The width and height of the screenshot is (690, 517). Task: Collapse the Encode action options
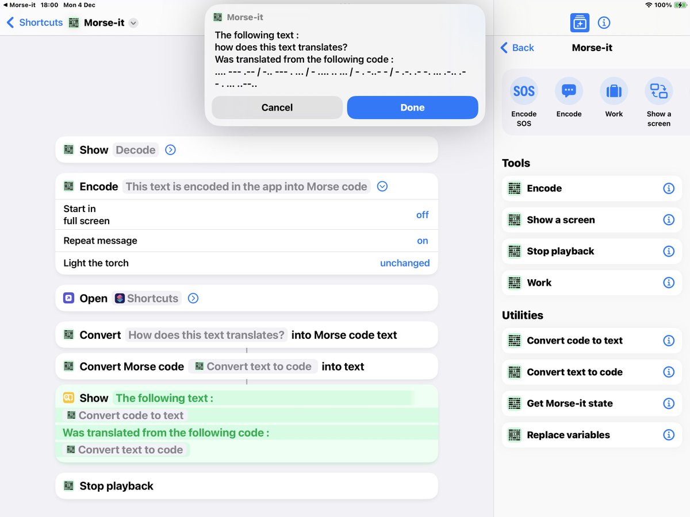(x=382, y=187)
